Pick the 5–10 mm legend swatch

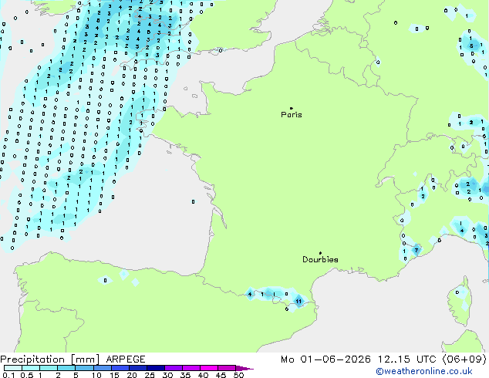[84, 368]
